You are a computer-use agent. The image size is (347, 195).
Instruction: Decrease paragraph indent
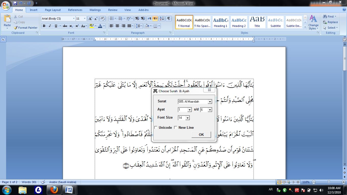[137, 19]
